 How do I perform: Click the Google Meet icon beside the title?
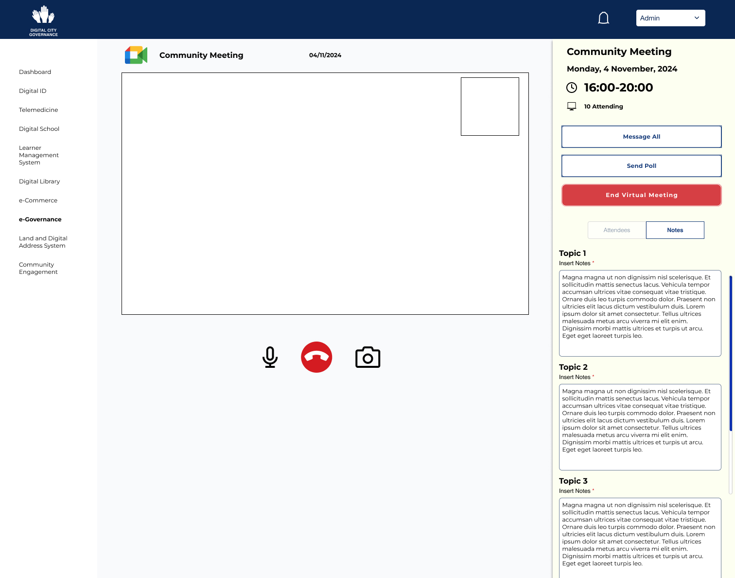[136, 55]
